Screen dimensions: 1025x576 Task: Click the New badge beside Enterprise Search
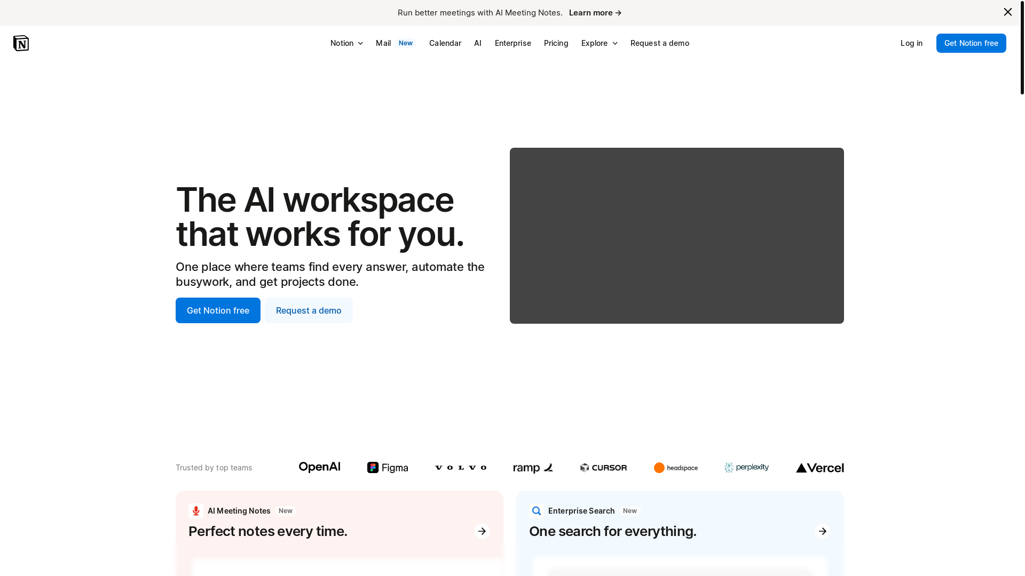pyautogui.click(x=630, y=511)
